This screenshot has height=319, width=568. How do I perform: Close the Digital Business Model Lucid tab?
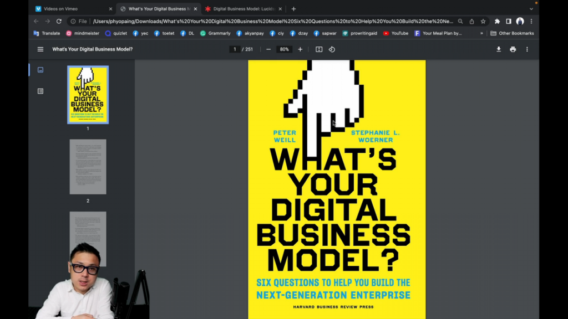pyautogui.click(x=280, y=9)
